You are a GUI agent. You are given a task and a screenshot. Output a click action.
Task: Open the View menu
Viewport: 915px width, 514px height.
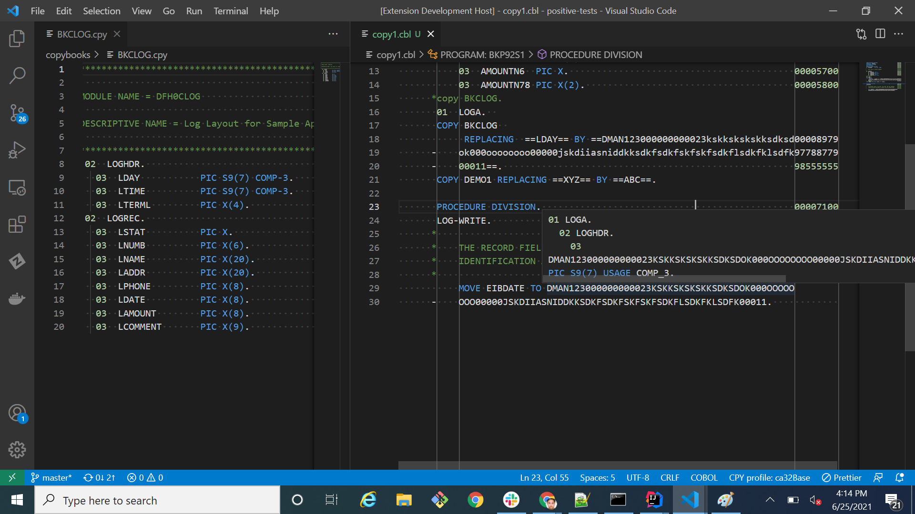pyautogui.click(x=142, y=10)
